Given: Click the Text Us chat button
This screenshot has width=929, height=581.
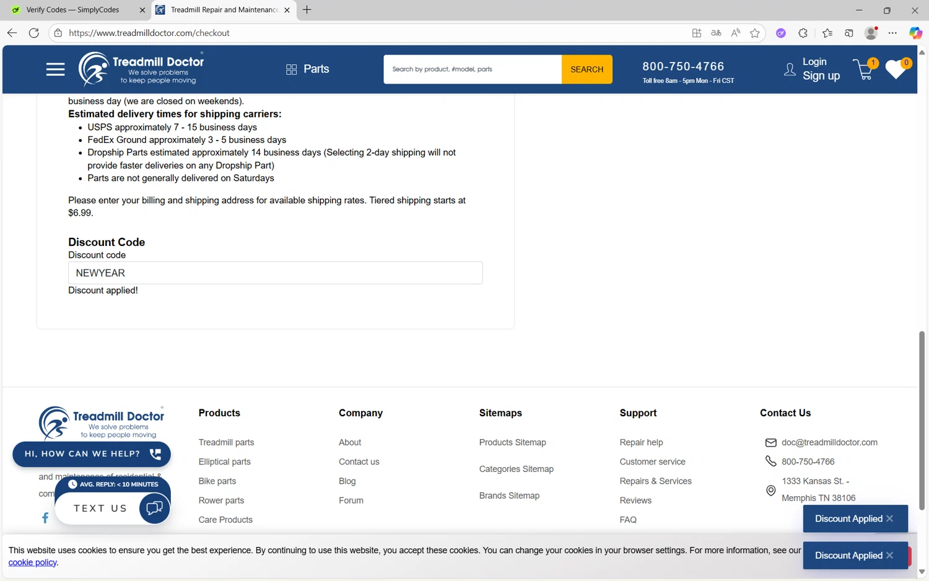Looking at the screenshot, I should click(113, 509).
